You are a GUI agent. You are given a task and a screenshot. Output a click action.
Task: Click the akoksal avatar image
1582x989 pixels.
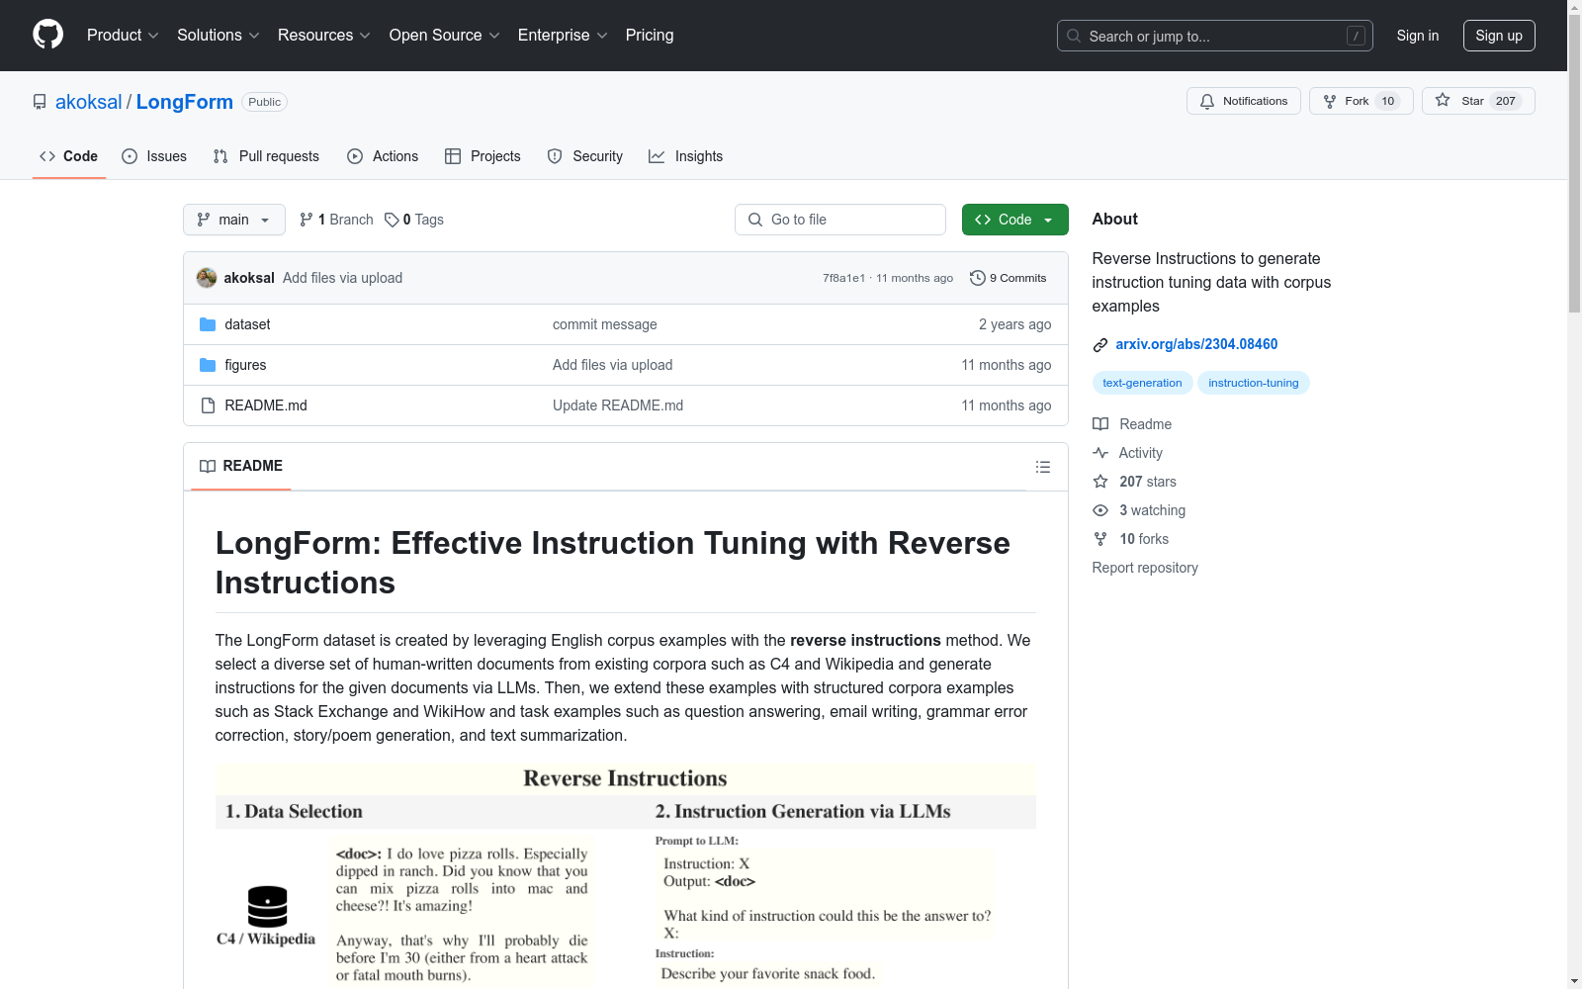click(x=207, y=278)
